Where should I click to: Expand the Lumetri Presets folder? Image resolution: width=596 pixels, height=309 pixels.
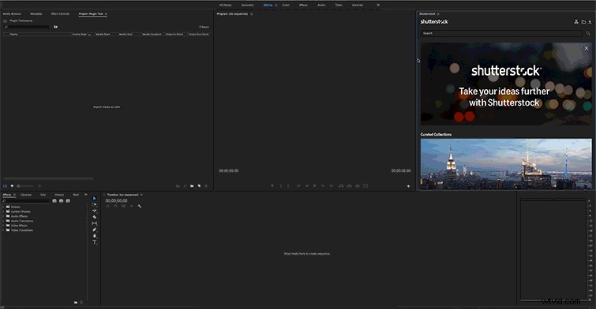click(3, 211)
